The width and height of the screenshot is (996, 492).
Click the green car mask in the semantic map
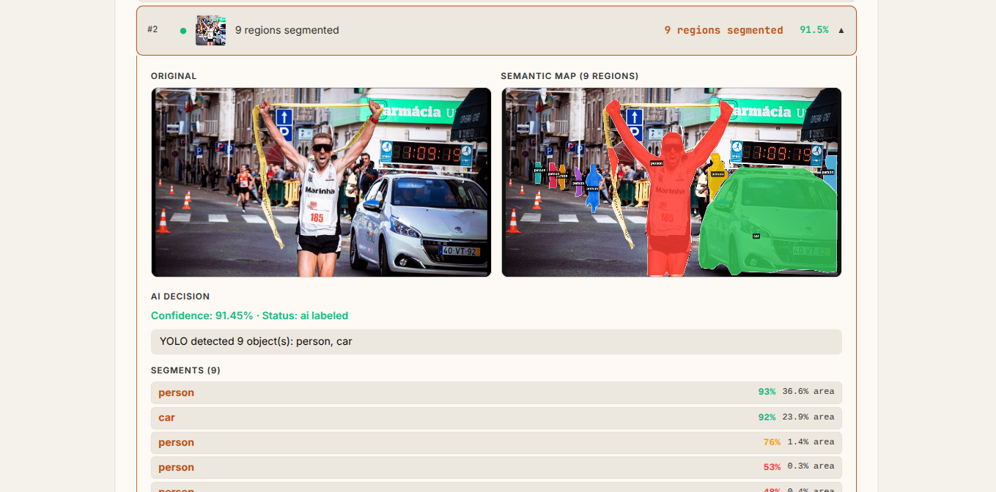point(770,220)
